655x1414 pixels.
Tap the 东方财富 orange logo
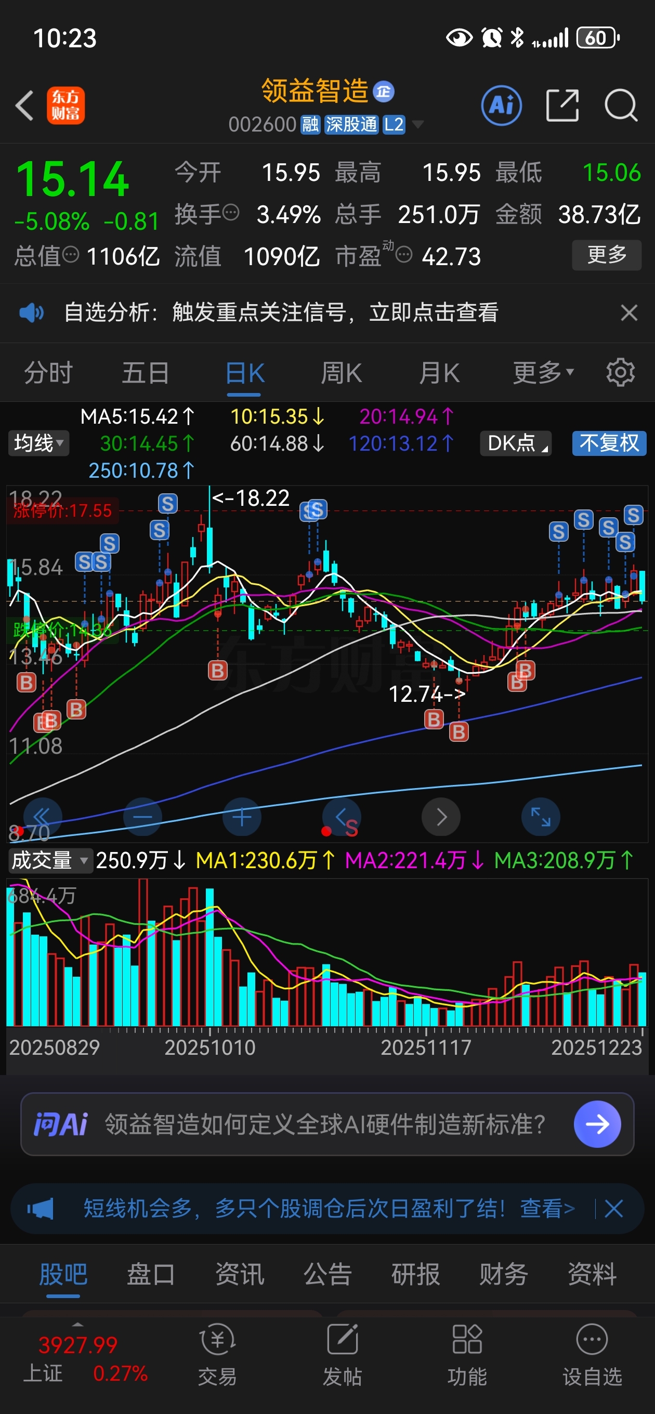tap(65, 106)
